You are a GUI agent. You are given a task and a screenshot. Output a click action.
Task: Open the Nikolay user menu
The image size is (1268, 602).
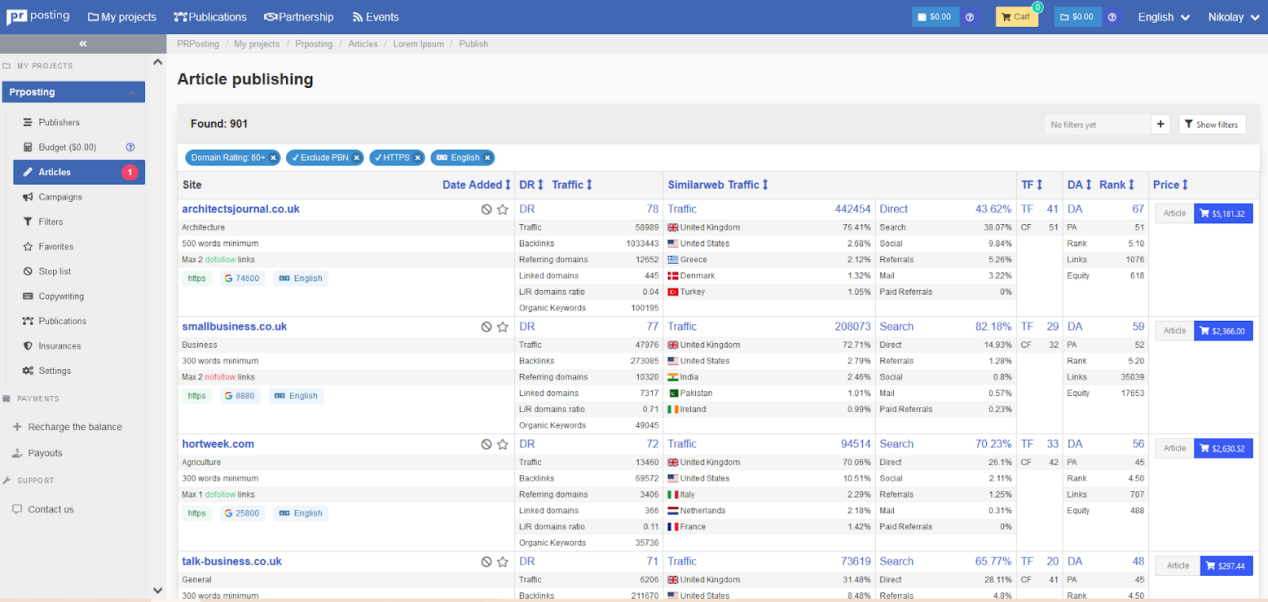click(x=1233, y=17)
